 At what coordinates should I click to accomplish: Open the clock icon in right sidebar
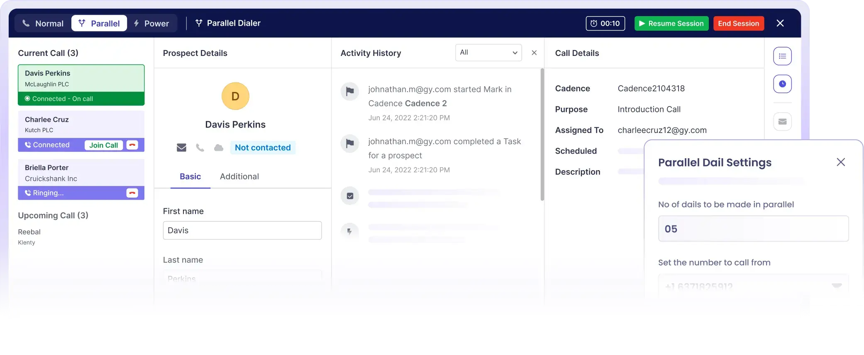(x=782, y=84)
